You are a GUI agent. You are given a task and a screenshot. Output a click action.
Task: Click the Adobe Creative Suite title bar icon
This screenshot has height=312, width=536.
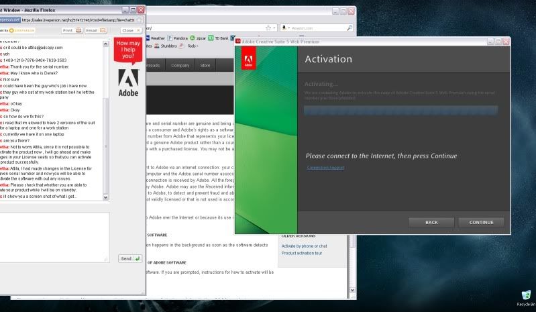(238, 42)
